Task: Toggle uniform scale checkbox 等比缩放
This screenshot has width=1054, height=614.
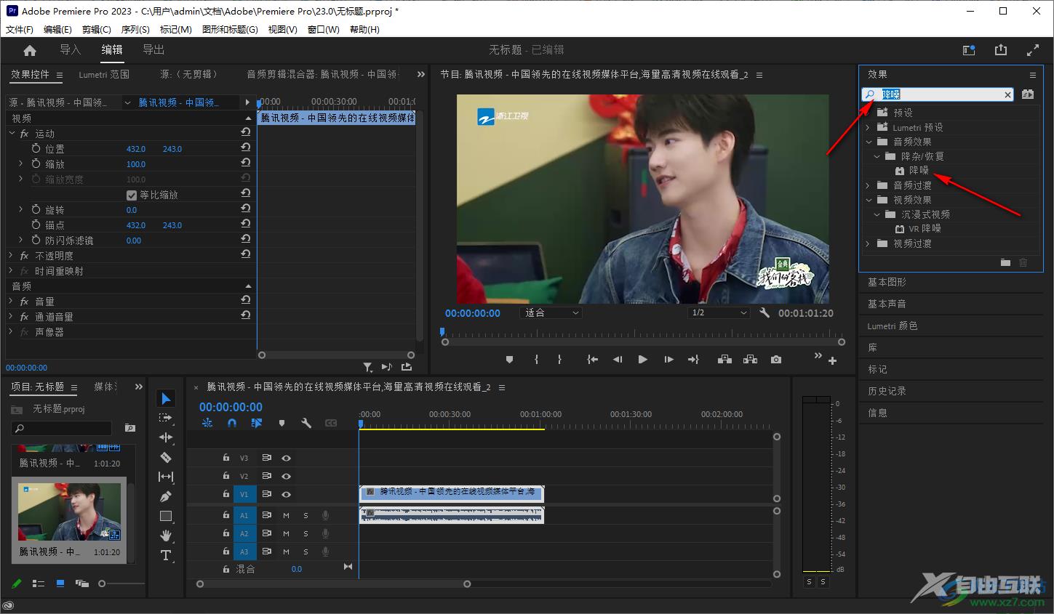Action: pyautogui.click(x=132, y=195)
